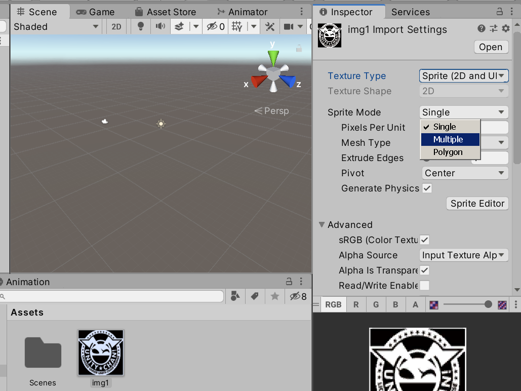Switch to the Scene tab
This screenshot has height=391, width=521.
[x=37, y=12]
